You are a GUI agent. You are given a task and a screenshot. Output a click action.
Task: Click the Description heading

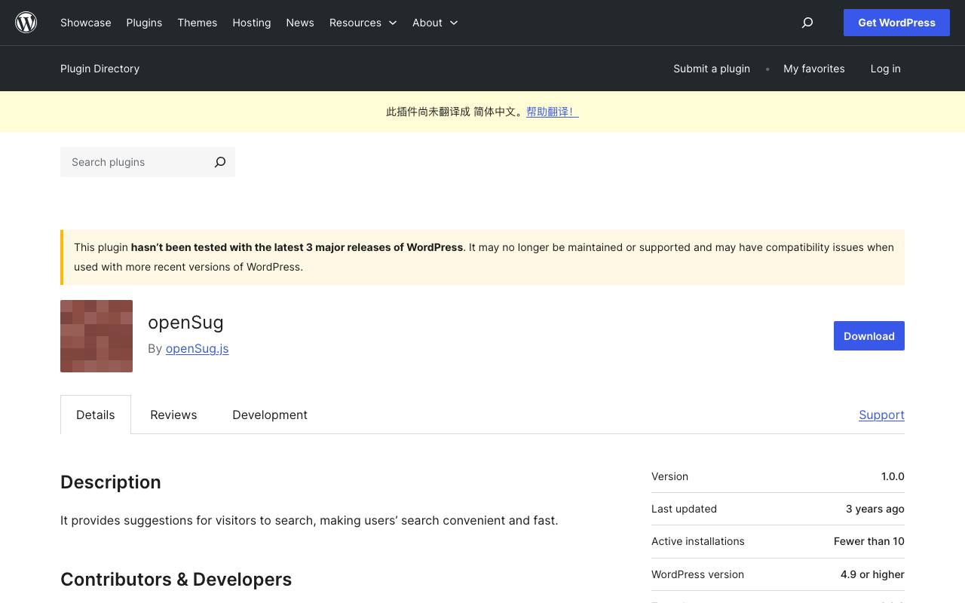pos(111,482)
